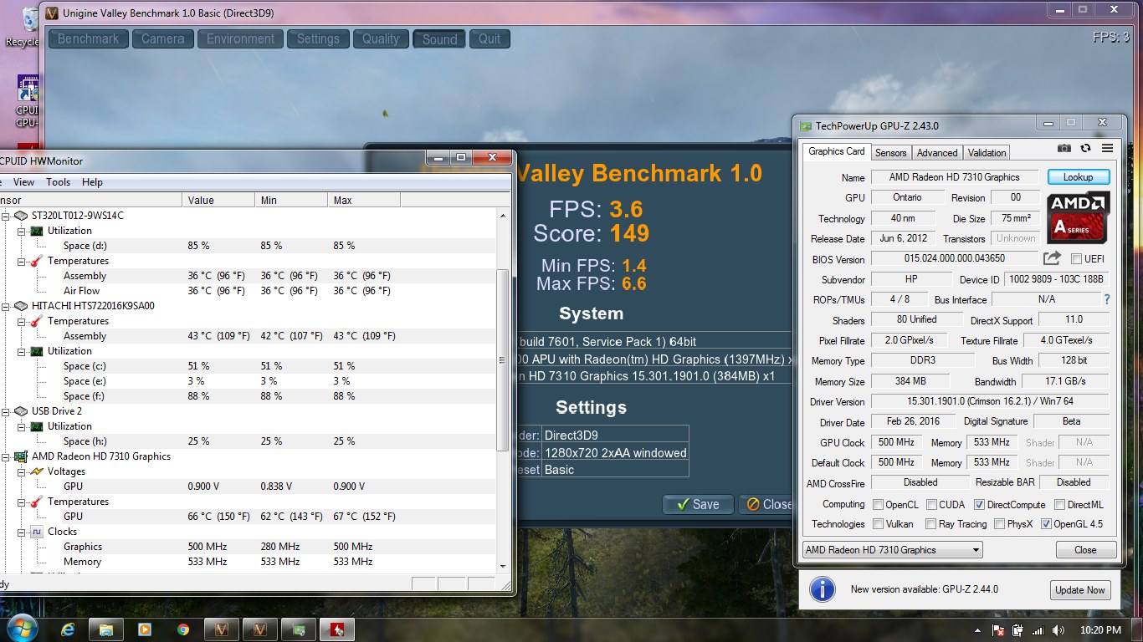Screen dimensions: 1143x642
Task: Collapse the USB Drive 2 node
Action: [x=8, y=411]
